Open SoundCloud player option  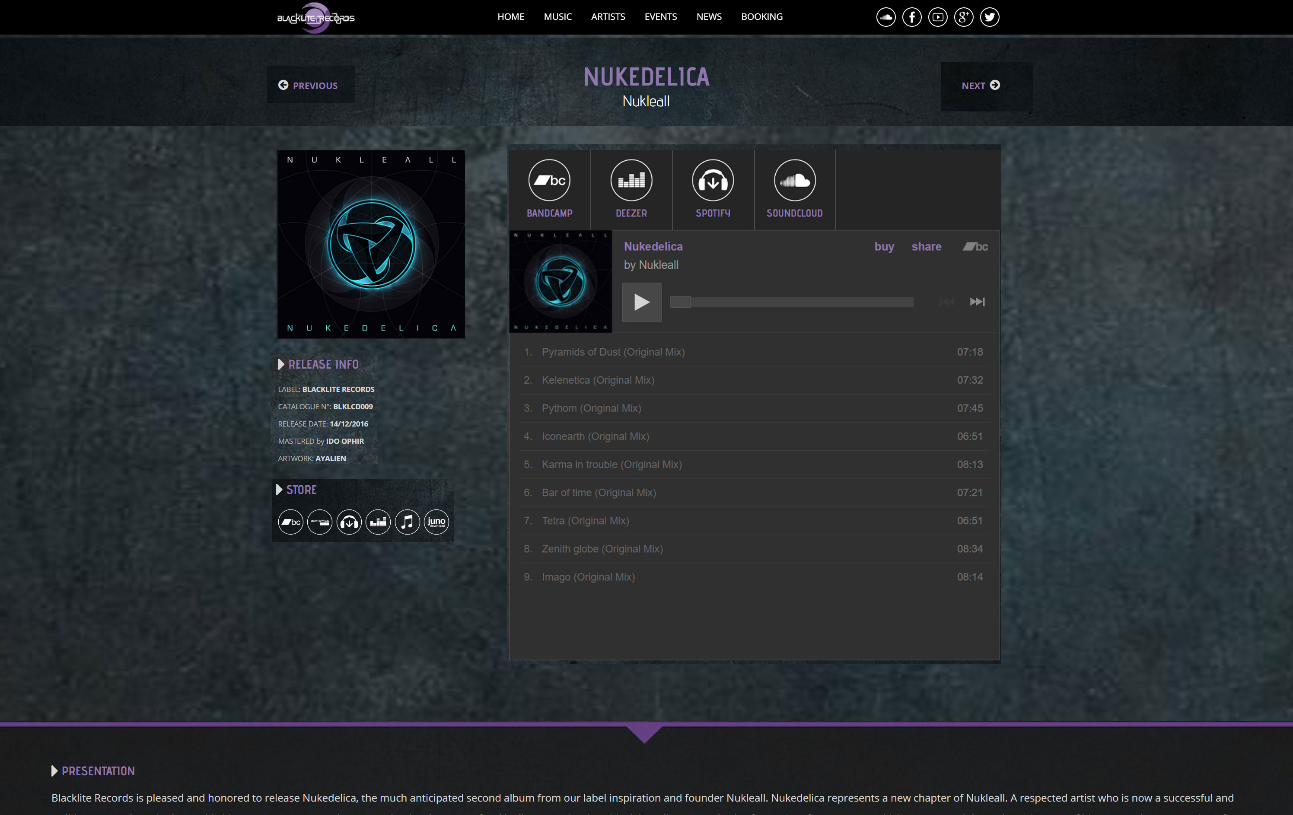[794, 181]
